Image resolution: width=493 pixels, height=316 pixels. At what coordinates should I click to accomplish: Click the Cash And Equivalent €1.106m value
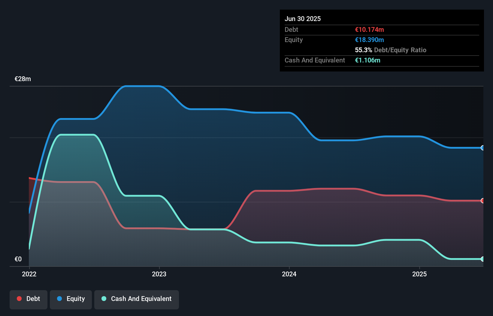[x=367, y=60]
